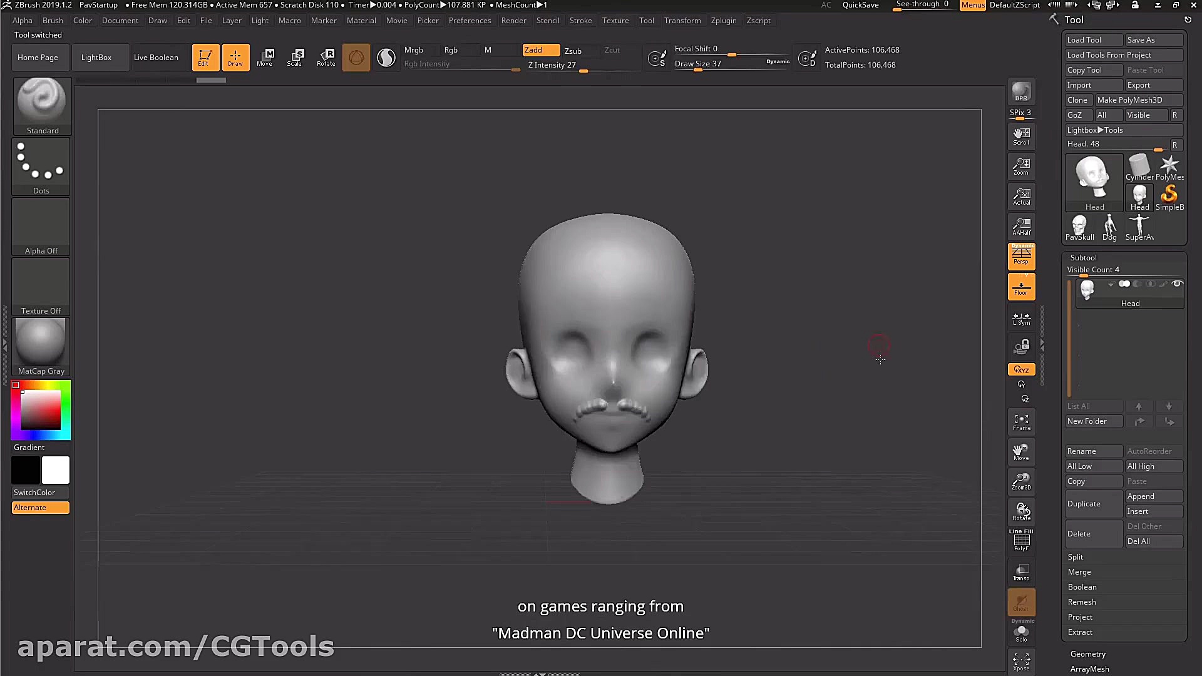1202x676 pixels.
Task: Select the Move transform tool in top shelf
Action: coord(265,57)
